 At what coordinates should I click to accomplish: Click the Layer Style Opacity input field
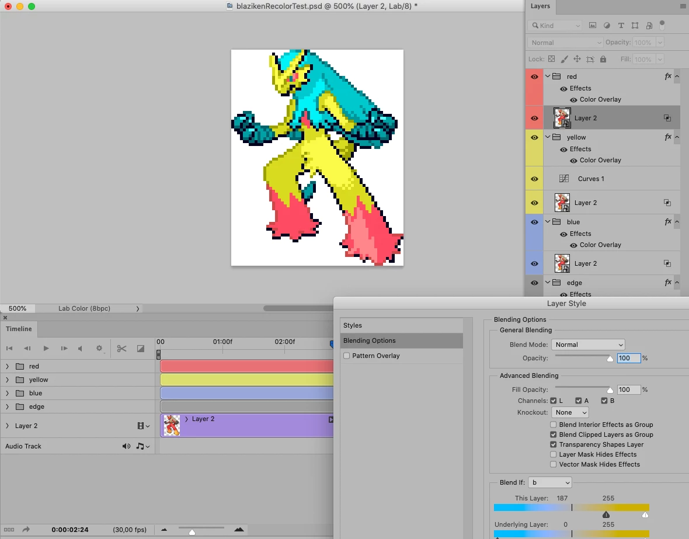[629, 359]
